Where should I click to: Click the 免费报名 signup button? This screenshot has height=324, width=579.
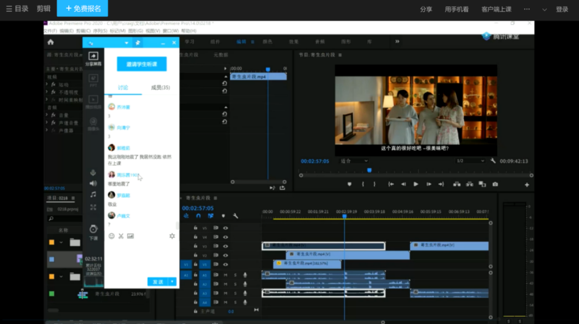82,8
